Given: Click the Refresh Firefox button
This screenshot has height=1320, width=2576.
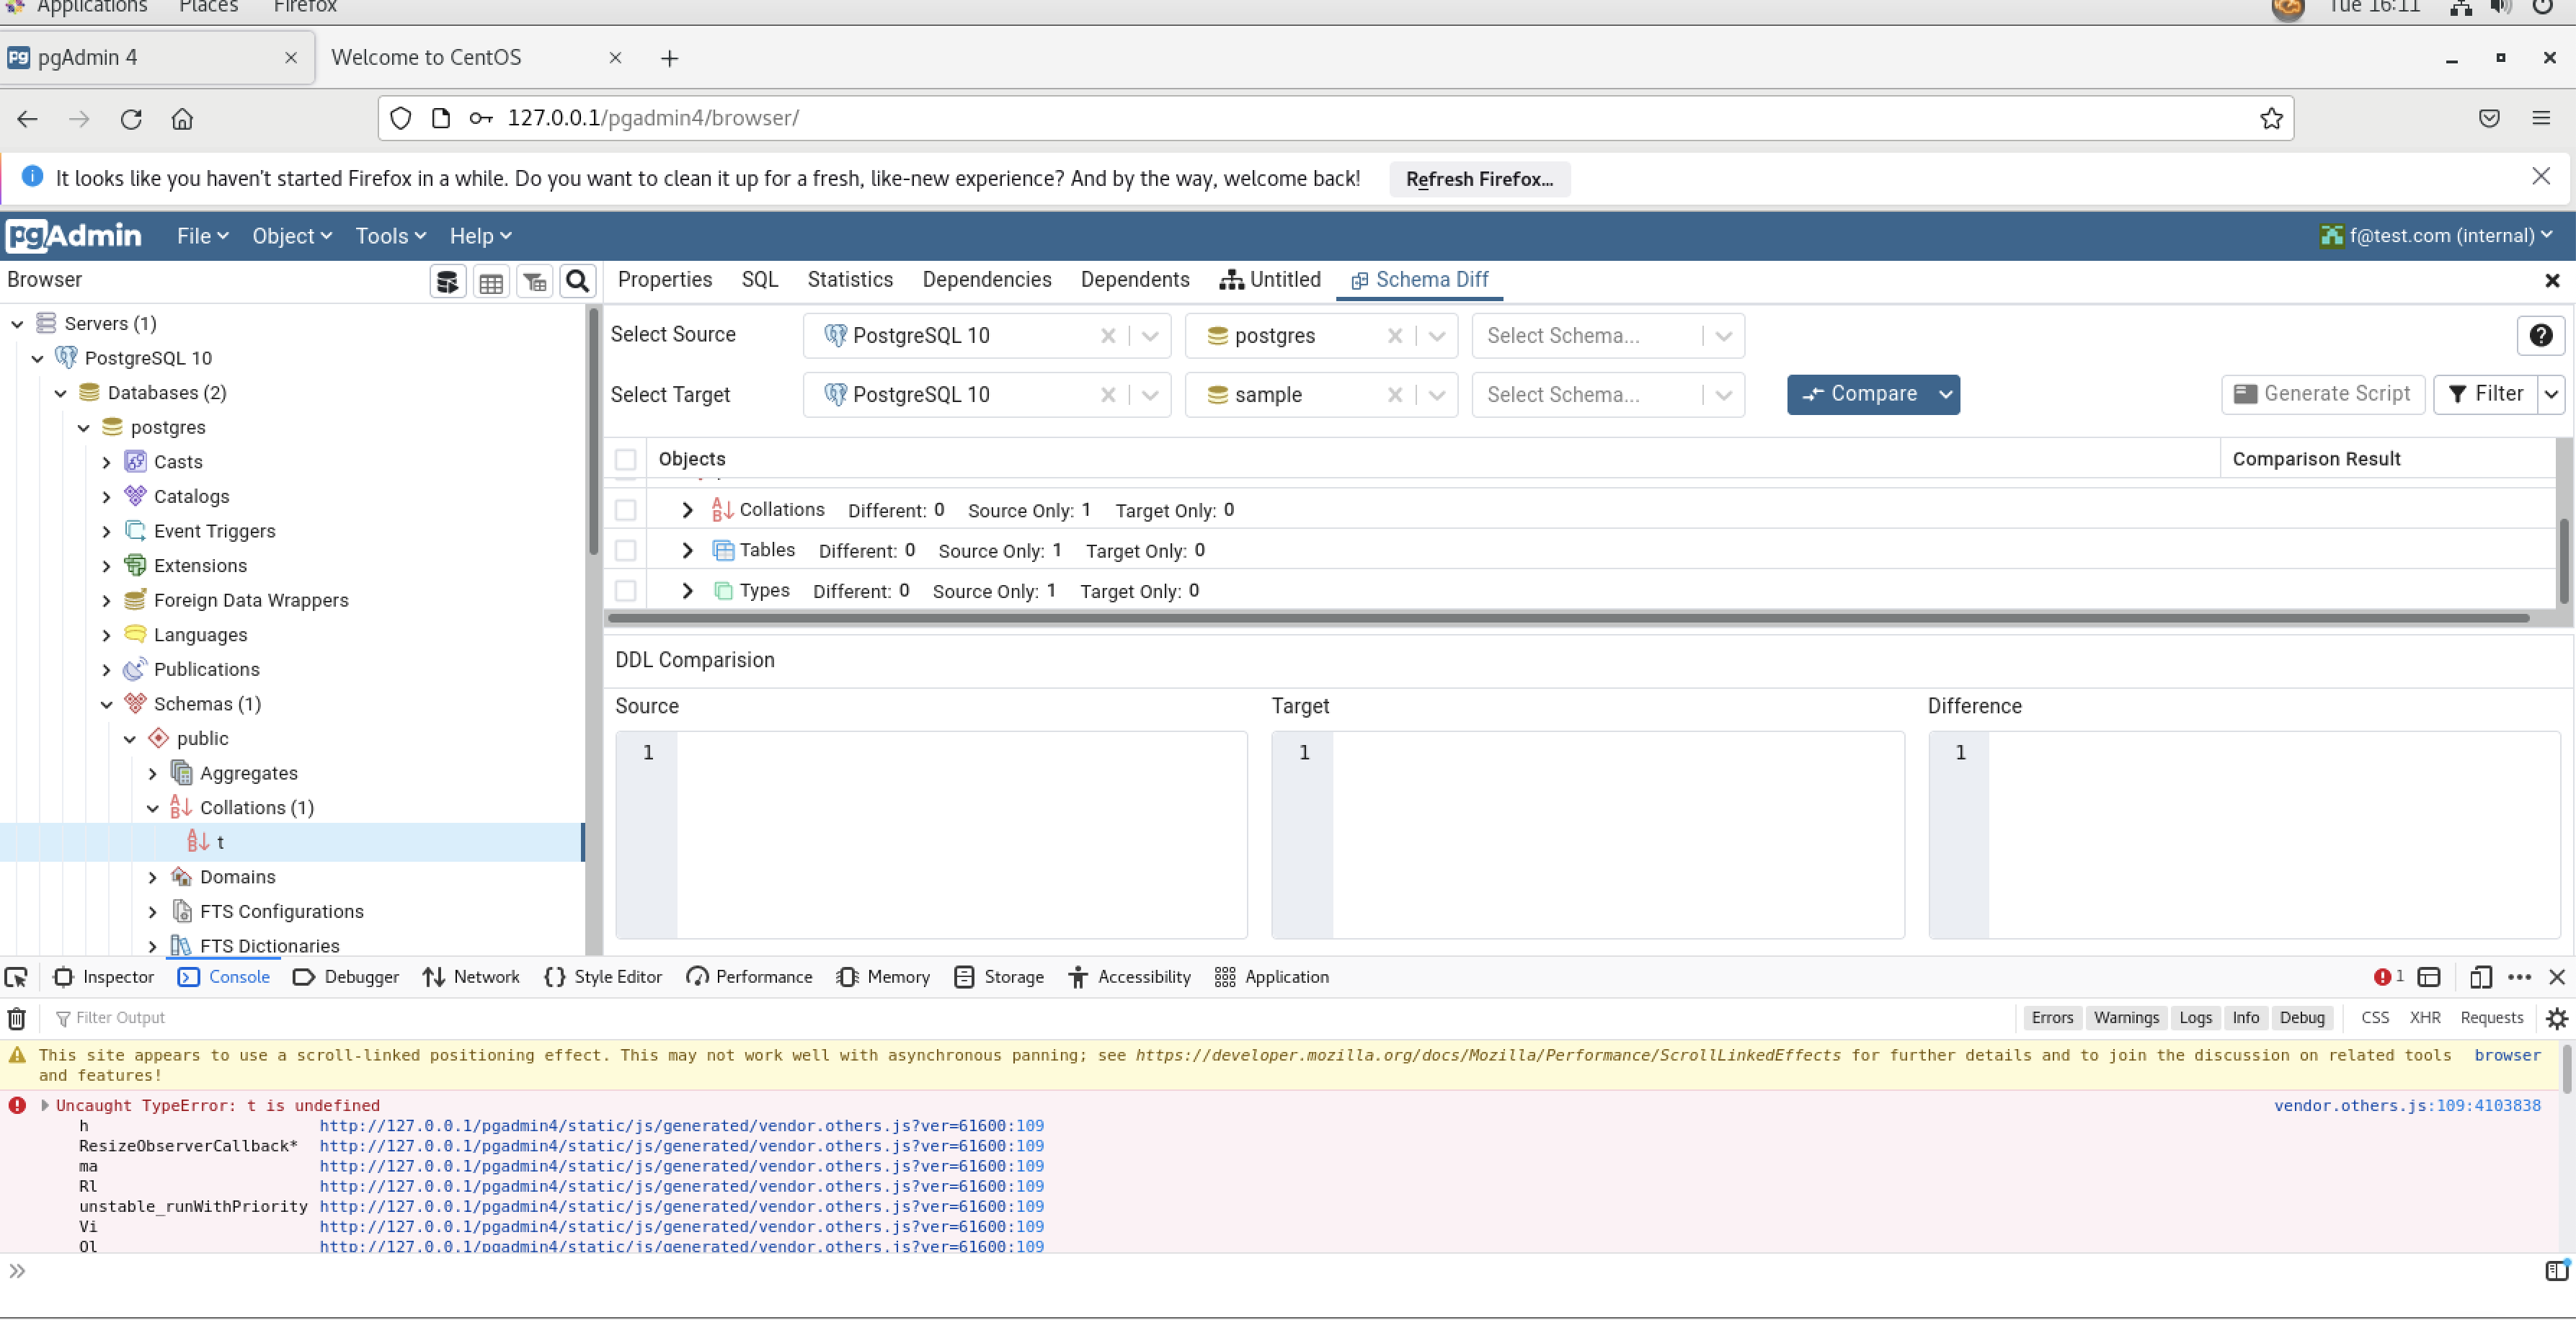Looking at the screenshot, I should pyautogui.click(x=1478, y=179).
